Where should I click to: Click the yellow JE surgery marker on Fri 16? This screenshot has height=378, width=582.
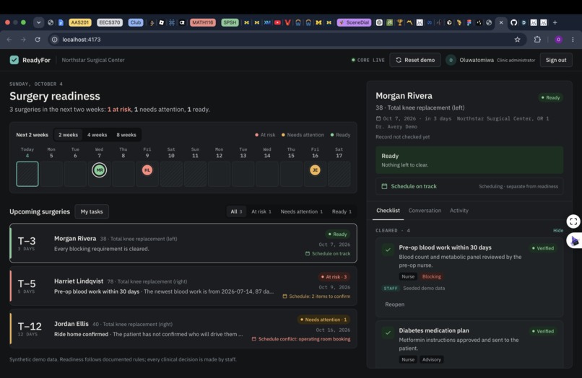pos(315,170)
